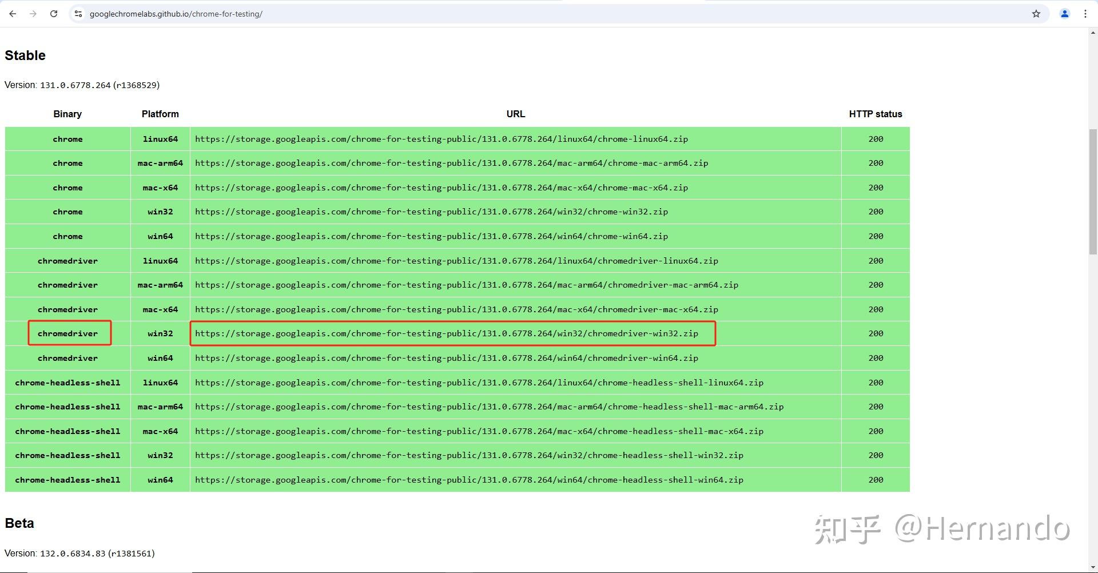The width and height of the screenshot is (1098, 573).
Task: Open the chrome-linux64.zip download URL
Action: coord(441,139)
